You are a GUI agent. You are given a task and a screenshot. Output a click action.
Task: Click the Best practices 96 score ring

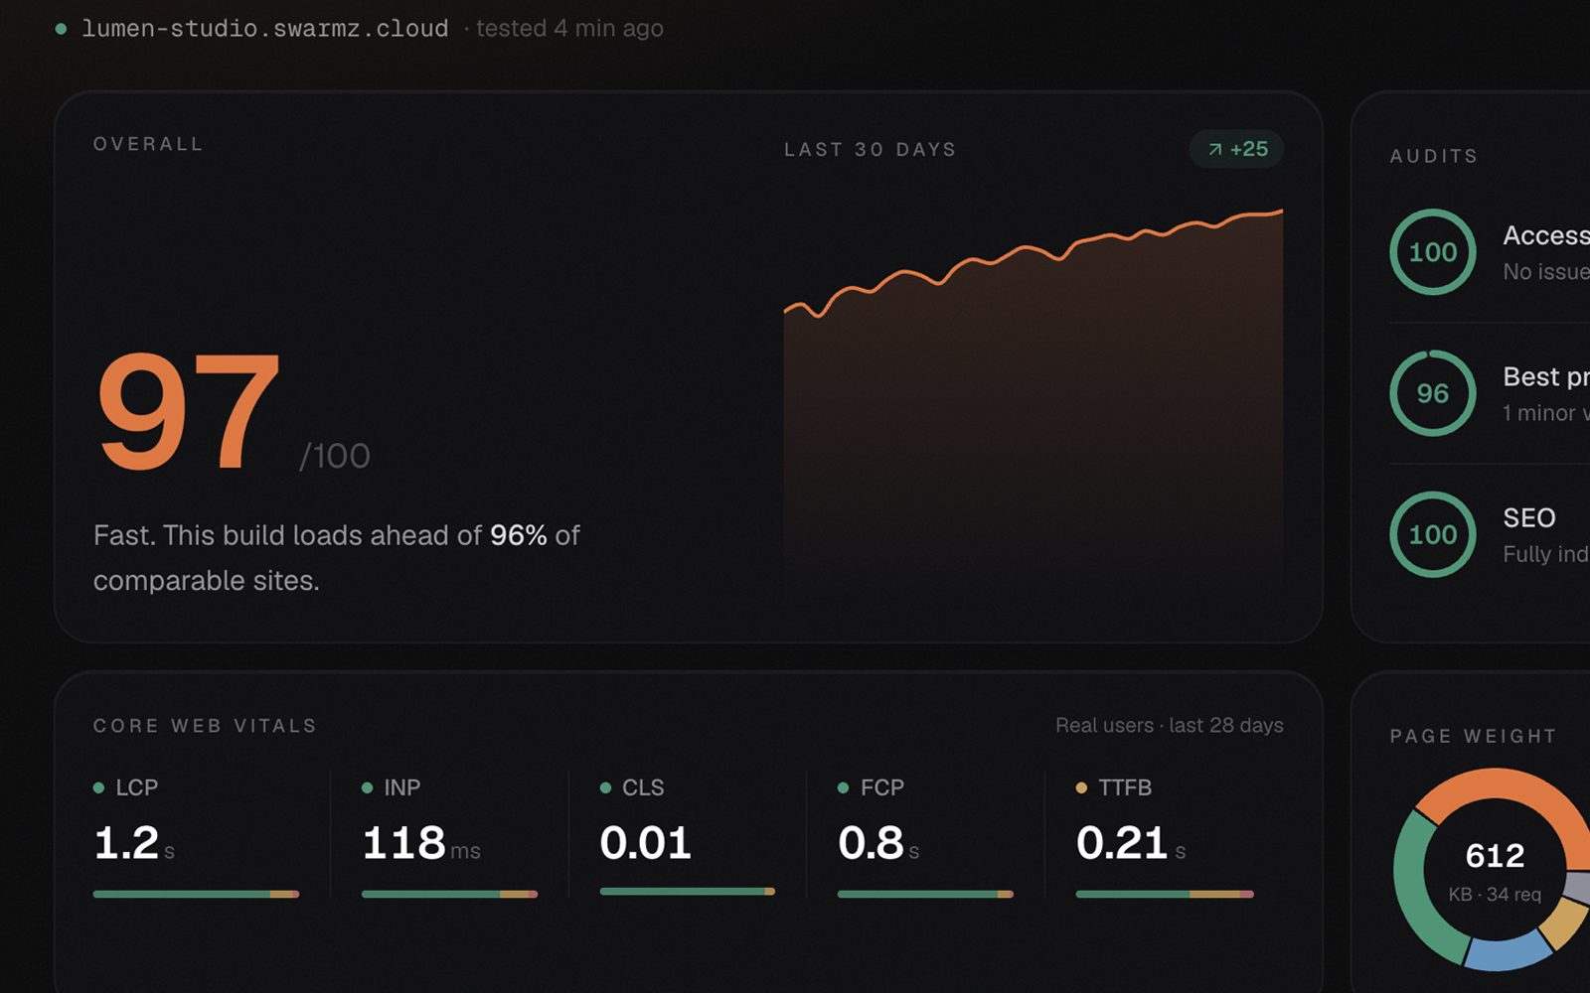[1432, 393]
